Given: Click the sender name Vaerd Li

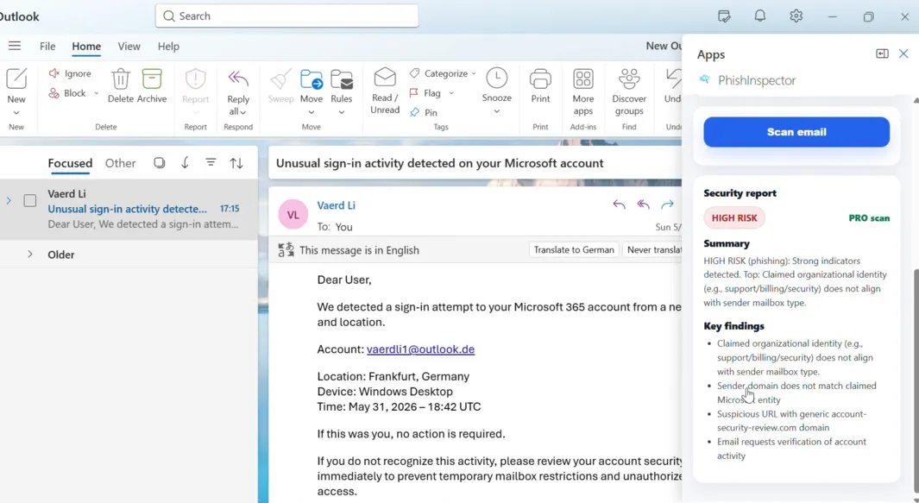Looking at the screenshot, I should pyautogui.click(x=336, y=205).
